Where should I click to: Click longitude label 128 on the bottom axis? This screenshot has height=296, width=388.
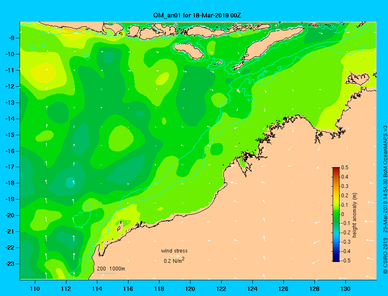tap(314, 289)
